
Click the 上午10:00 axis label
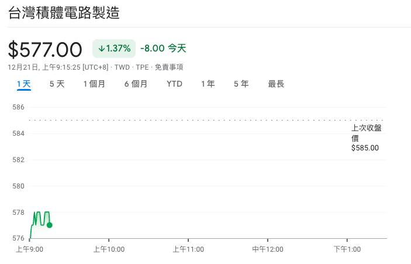(109, 249)
